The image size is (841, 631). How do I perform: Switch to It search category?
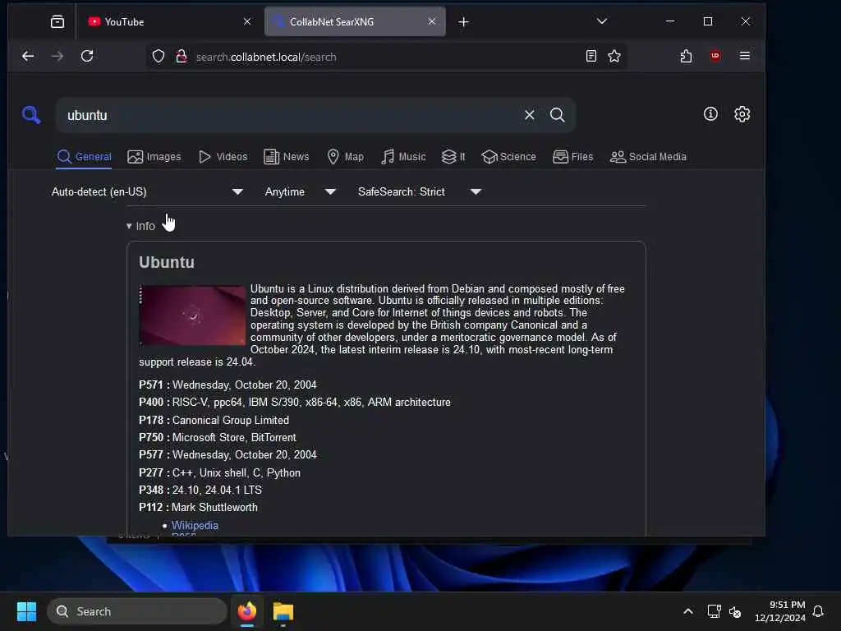pos(453,157)
